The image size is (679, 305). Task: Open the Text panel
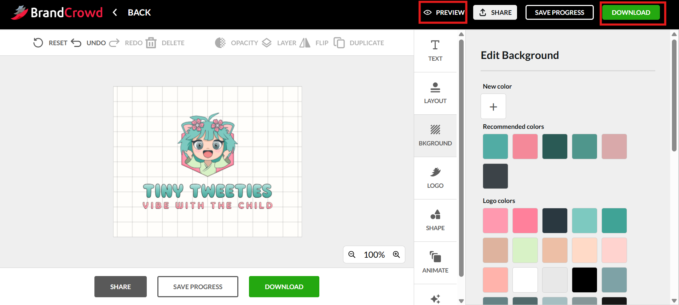click(x=435, y=51)
